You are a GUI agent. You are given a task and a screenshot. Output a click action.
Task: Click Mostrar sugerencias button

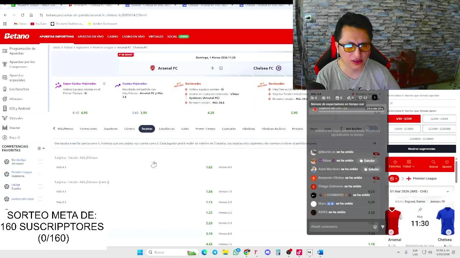tap(422, 149)
